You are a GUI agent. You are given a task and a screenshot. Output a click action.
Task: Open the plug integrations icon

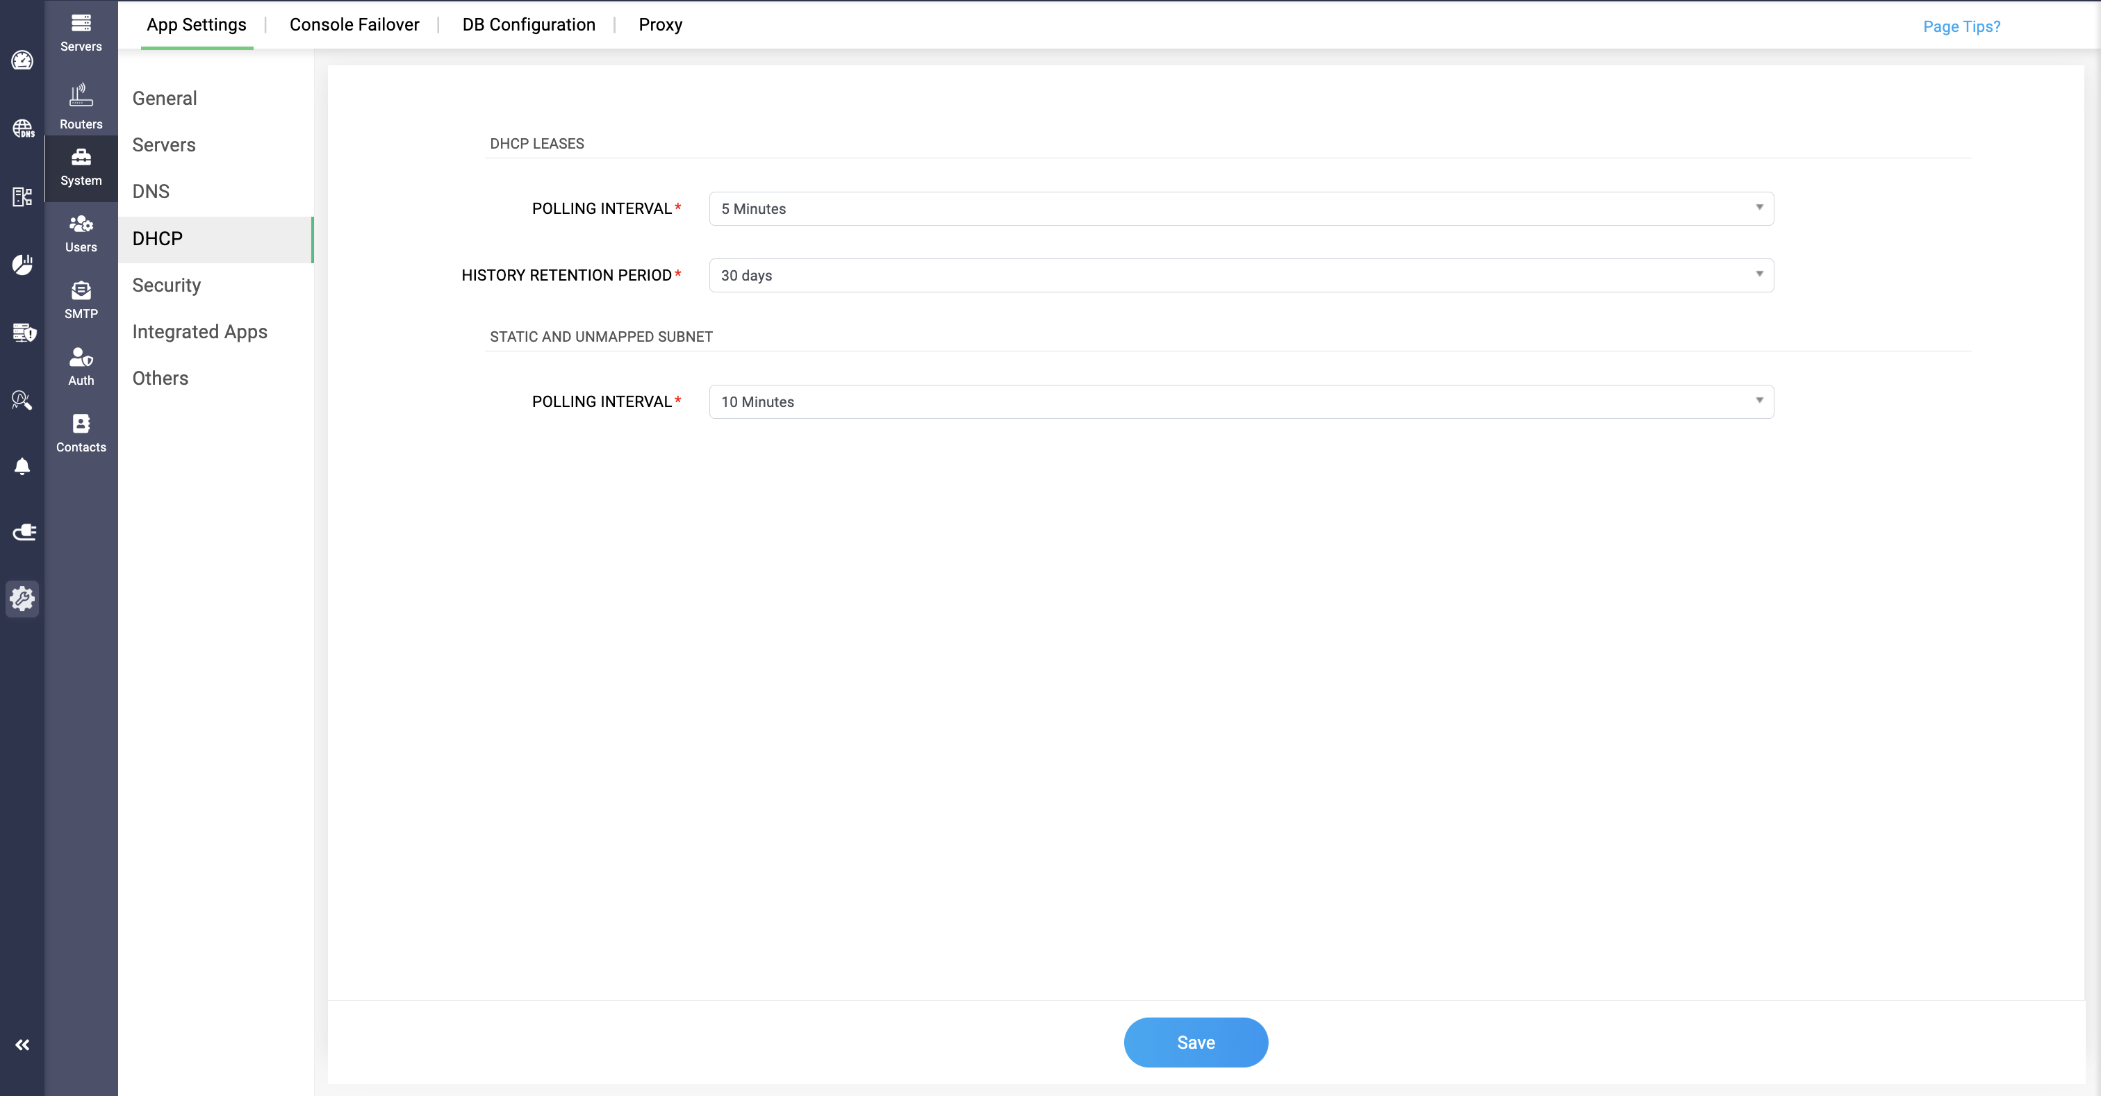[x=24, y=533]
